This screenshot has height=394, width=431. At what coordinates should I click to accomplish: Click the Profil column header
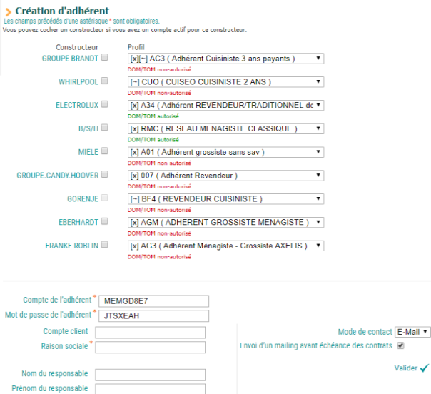[x=136, y=47]
